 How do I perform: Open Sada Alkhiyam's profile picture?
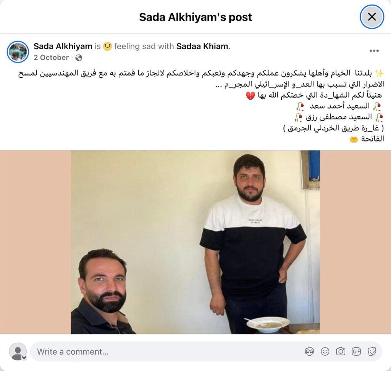point(18,52)
